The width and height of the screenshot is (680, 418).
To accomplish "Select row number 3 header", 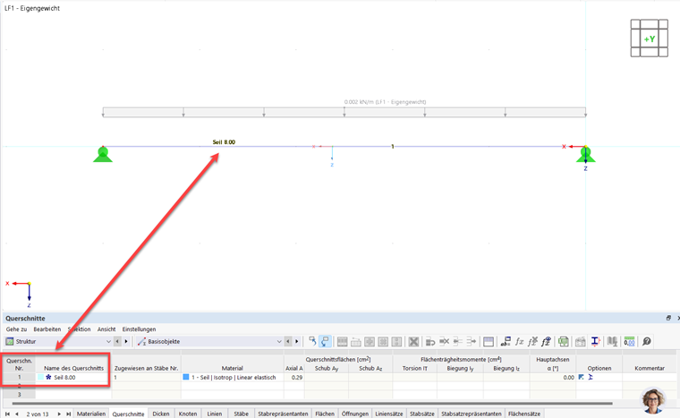I will pyautogui.click(x=19, y=395).
